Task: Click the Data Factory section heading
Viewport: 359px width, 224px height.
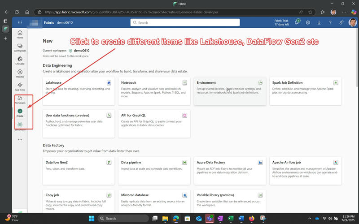Action: coord(53,145)
